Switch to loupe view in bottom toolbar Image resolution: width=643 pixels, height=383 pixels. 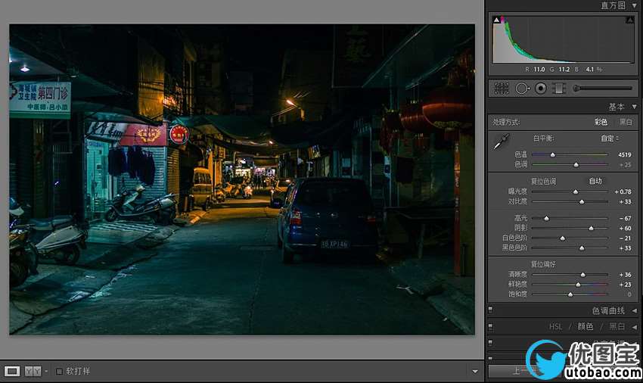coord(12,371)
